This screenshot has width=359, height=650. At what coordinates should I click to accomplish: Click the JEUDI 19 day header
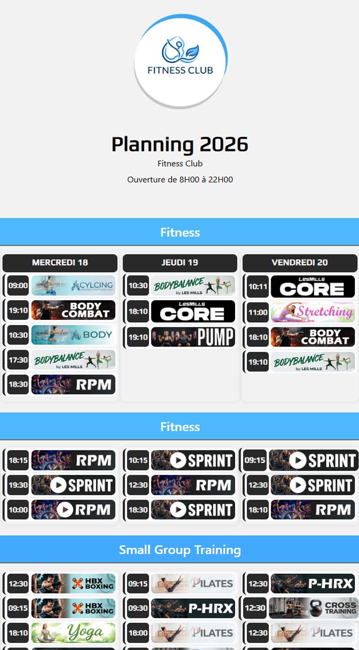pos(179,263)
